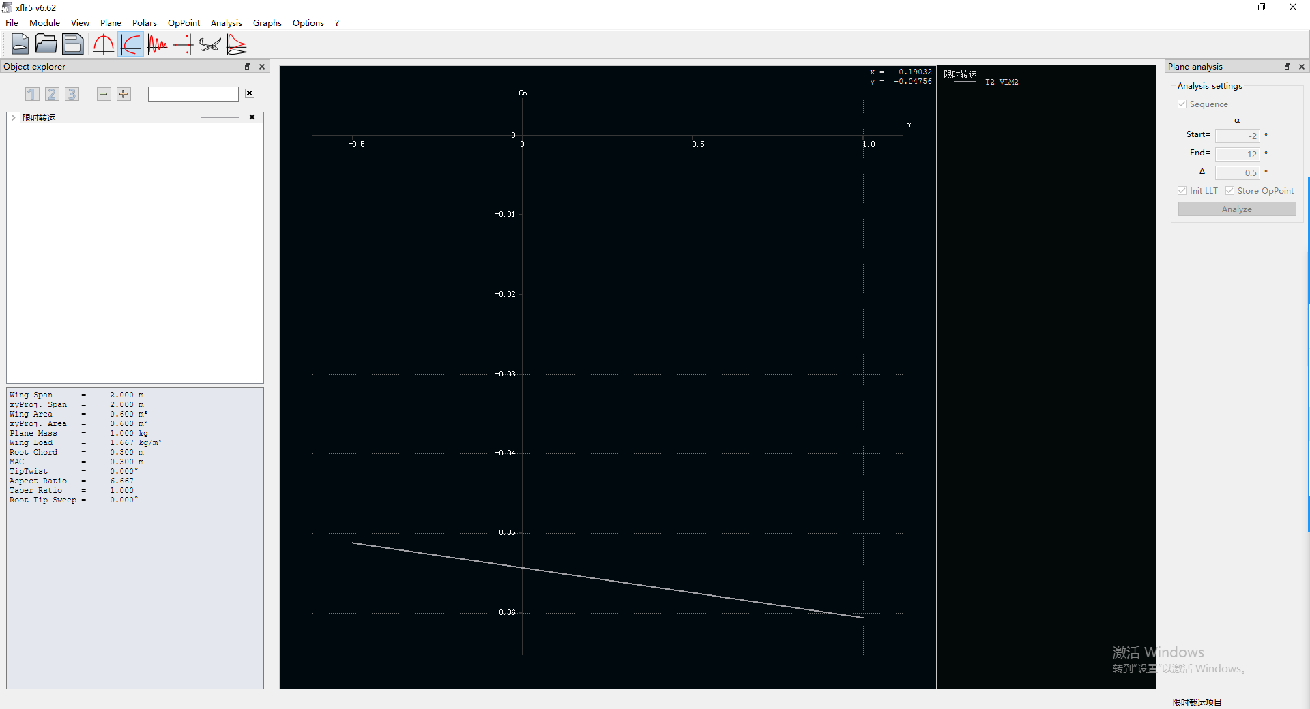This screenshot has height=709, width=1310.
Task: Click the Aspect Ratio value 6.667
Action: click(x=122, y=481)
